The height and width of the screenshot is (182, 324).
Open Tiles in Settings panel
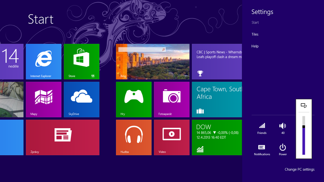click(x=255, y=34)
